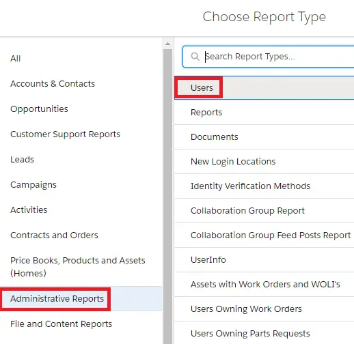Open Accounts & Contacts category
354x344 pixels.
coord(53,84)
